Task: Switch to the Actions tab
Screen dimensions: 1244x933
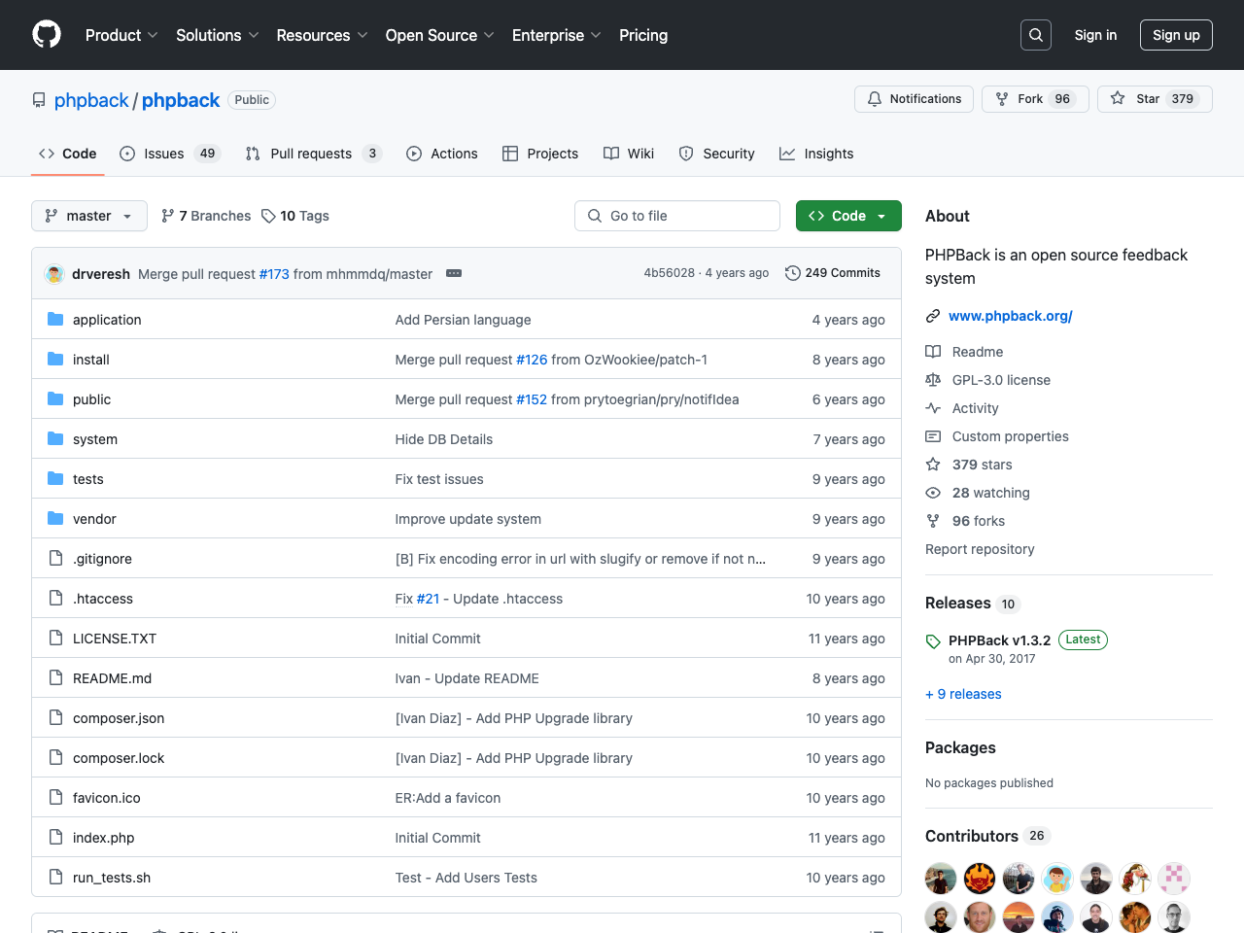Action: 442,154
